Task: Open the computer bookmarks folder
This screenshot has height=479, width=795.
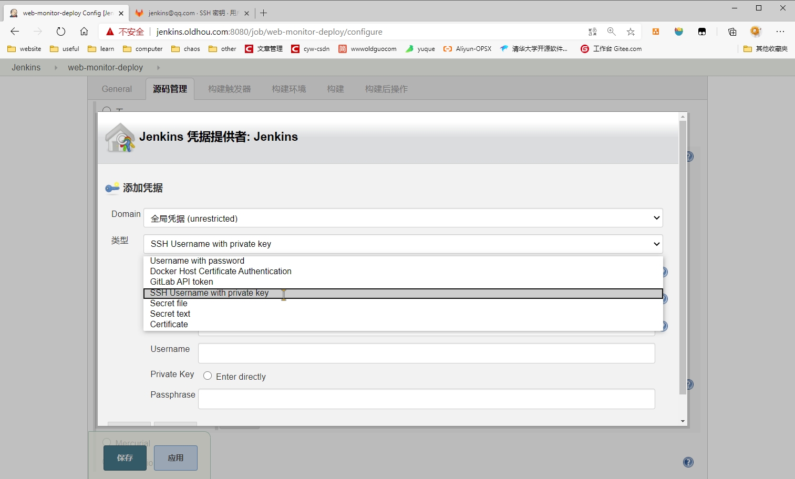Action: coord(143,49)
